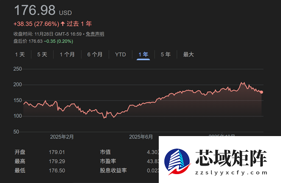Switch chart to 5 年 range
This screenshot has width=281, height=183.
pos(166,54)
